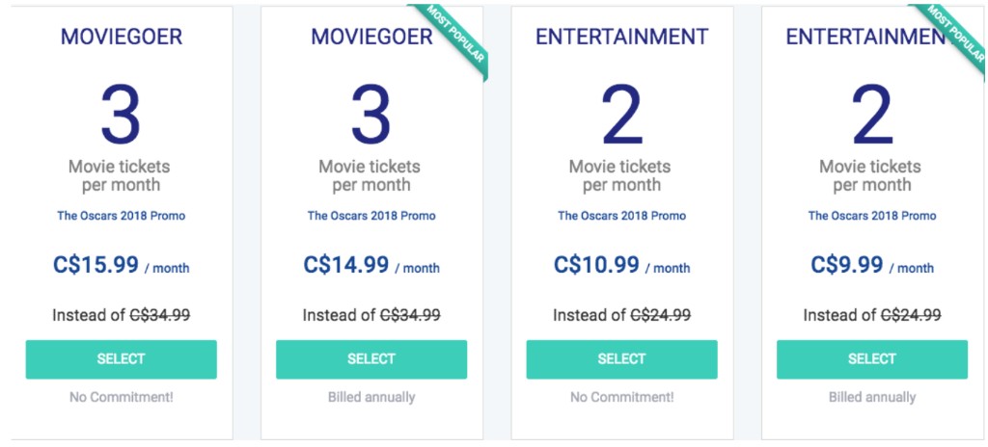
Task: Click the Moviegoer title of the no-commitment card
Action: point(121,37)
